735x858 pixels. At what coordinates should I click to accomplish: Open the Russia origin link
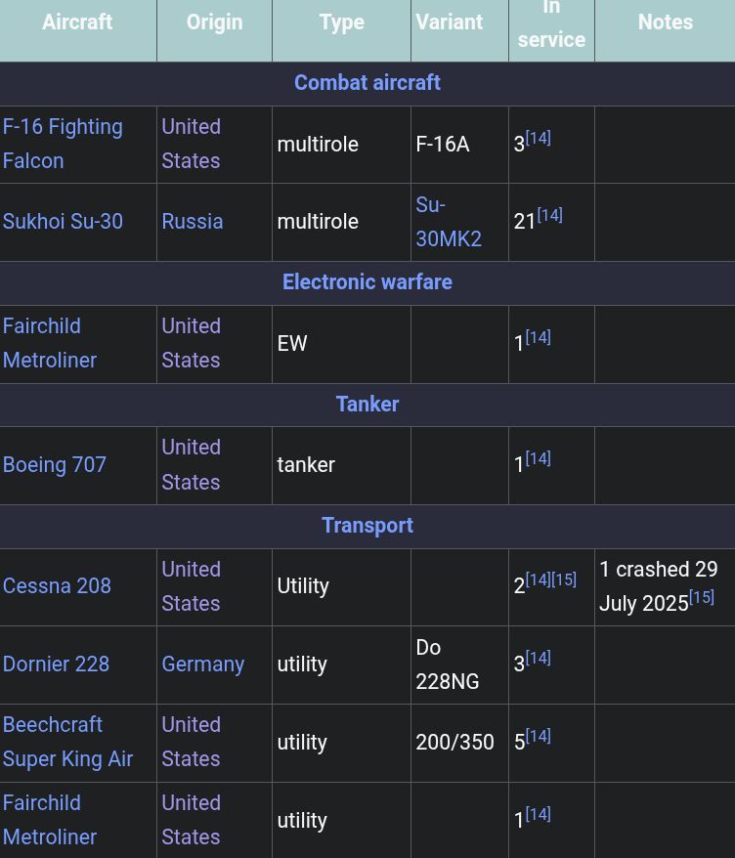[x=192, y=222]
